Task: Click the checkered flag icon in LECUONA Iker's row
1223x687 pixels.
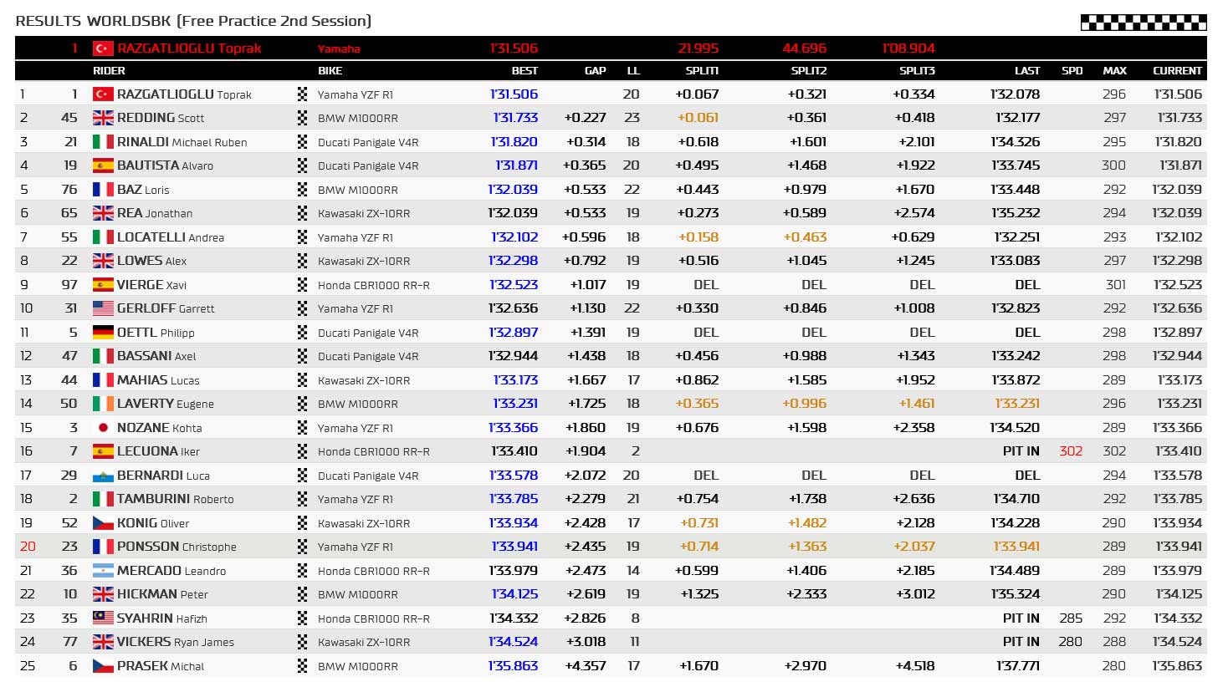Action: (303, 451)
